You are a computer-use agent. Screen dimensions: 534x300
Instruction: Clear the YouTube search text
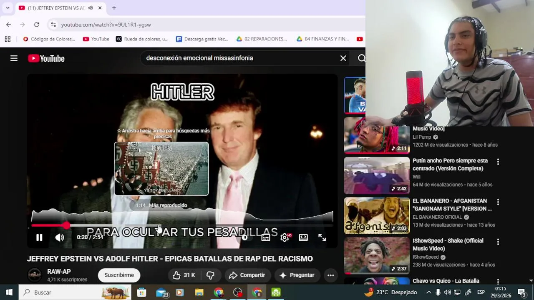[343, 58]
